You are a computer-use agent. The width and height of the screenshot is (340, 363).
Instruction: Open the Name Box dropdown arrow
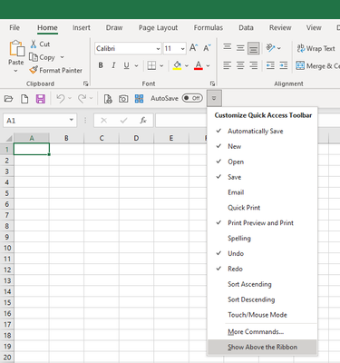[x=72, y=120]
